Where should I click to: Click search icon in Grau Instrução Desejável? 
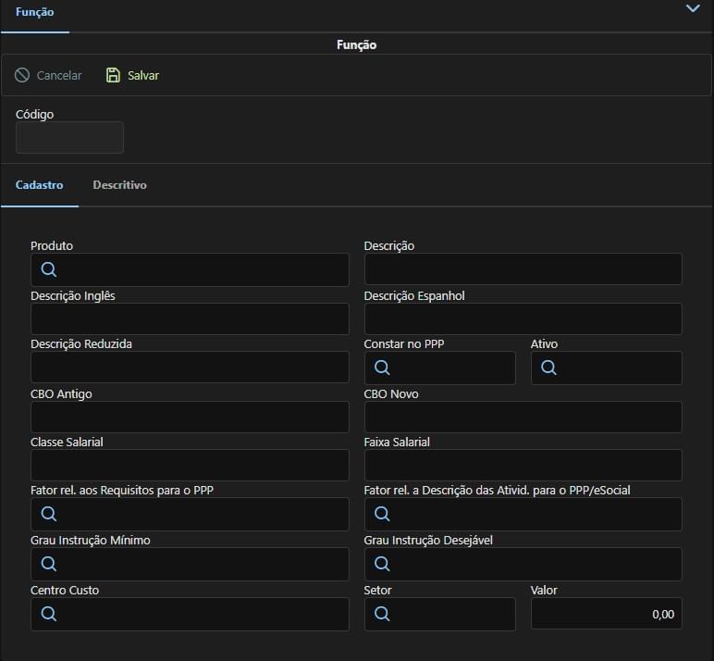pos(382,564)
